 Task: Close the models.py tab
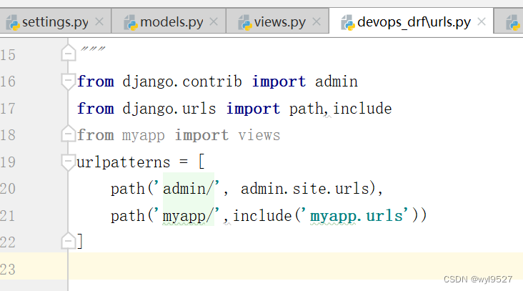[214, 22]
